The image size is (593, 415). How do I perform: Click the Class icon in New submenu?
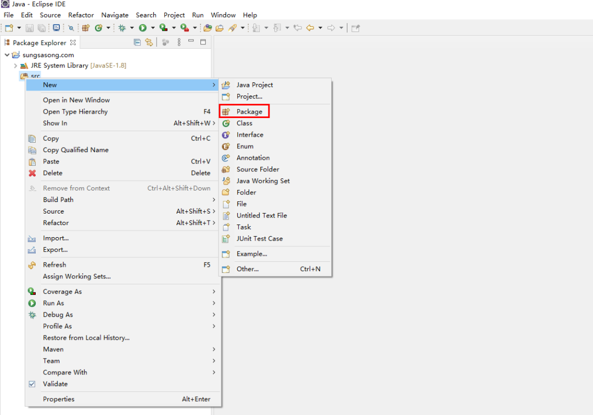(x=226, y=124)
